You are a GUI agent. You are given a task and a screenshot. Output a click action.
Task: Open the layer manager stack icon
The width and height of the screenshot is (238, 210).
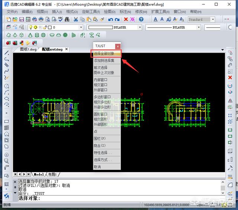coord(9,27)
